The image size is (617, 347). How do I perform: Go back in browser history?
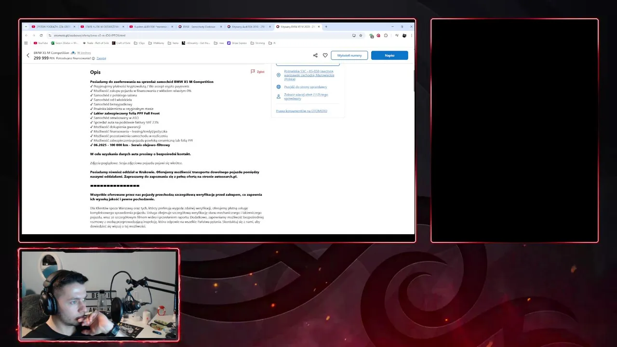(27, 35)
